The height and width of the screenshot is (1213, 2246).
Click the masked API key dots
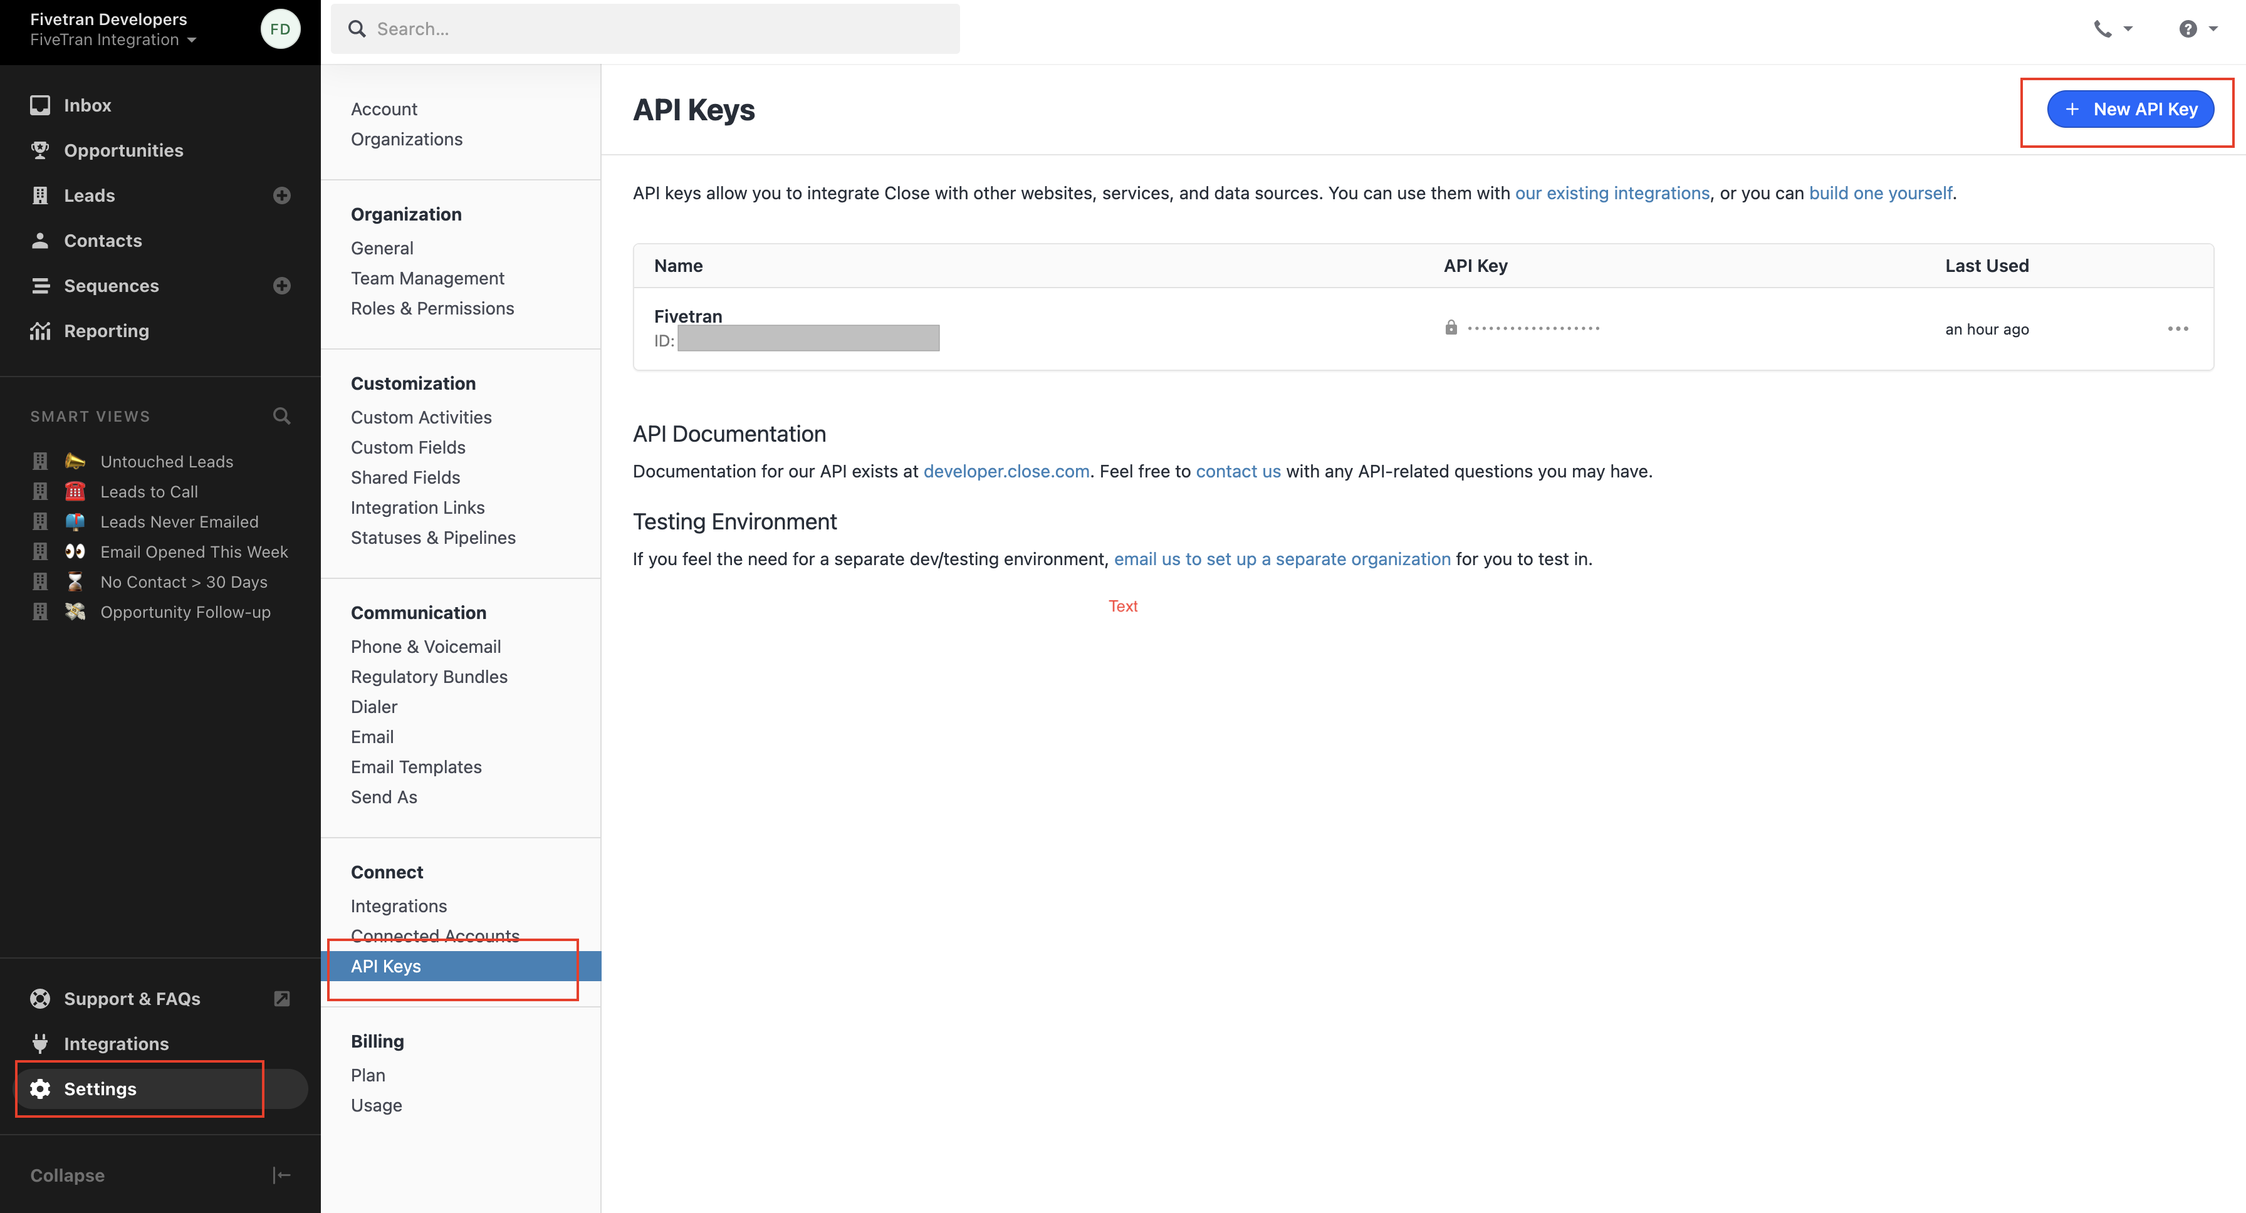click(x=1533, y=328)
